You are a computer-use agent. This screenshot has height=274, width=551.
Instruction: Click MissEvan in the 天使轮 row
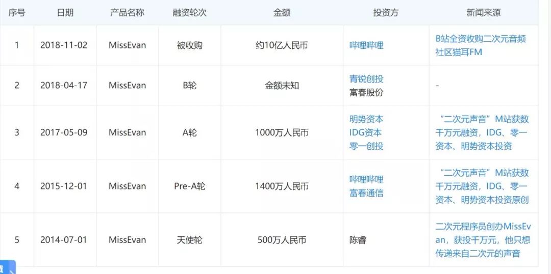coord(127,240)
